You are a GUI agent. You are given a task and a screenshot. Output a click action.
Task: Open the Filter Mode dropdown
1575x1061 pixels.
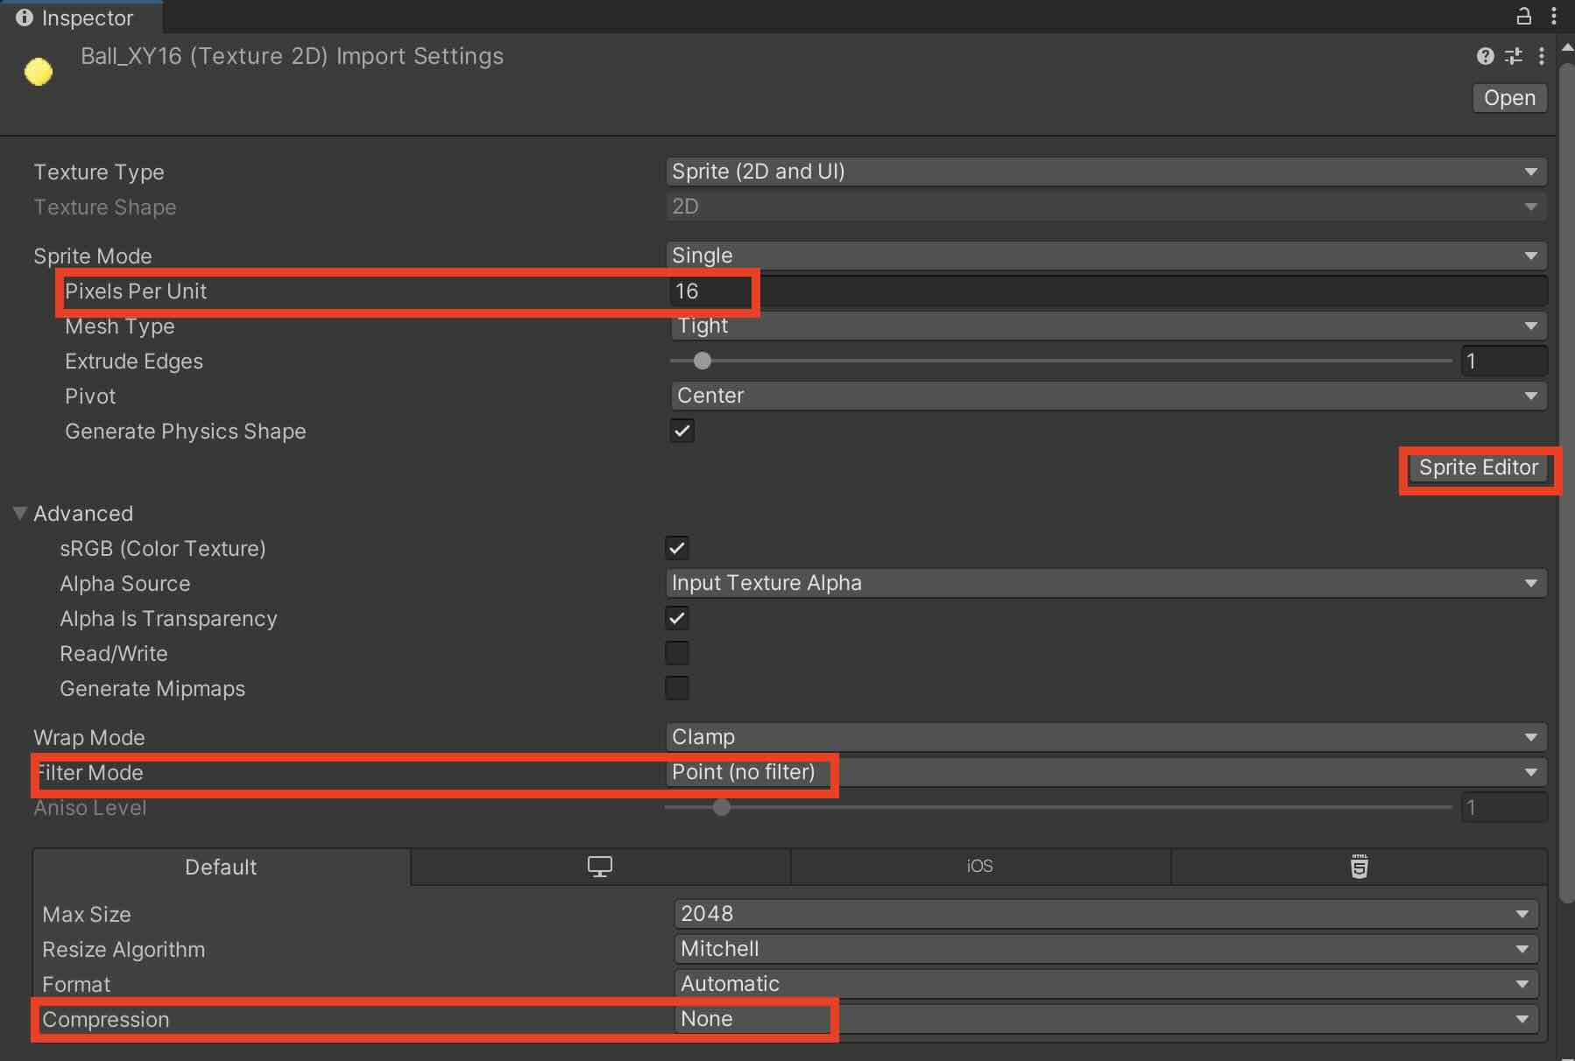coord(1105,772)
